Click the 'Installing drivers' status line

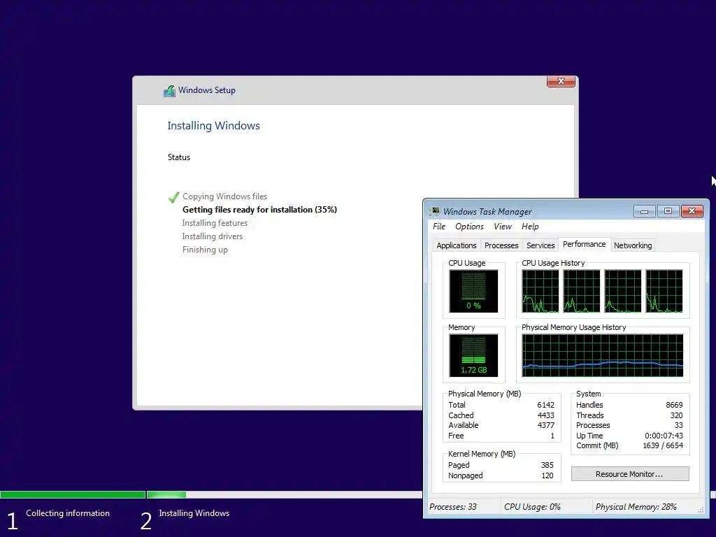pos(213,236)
